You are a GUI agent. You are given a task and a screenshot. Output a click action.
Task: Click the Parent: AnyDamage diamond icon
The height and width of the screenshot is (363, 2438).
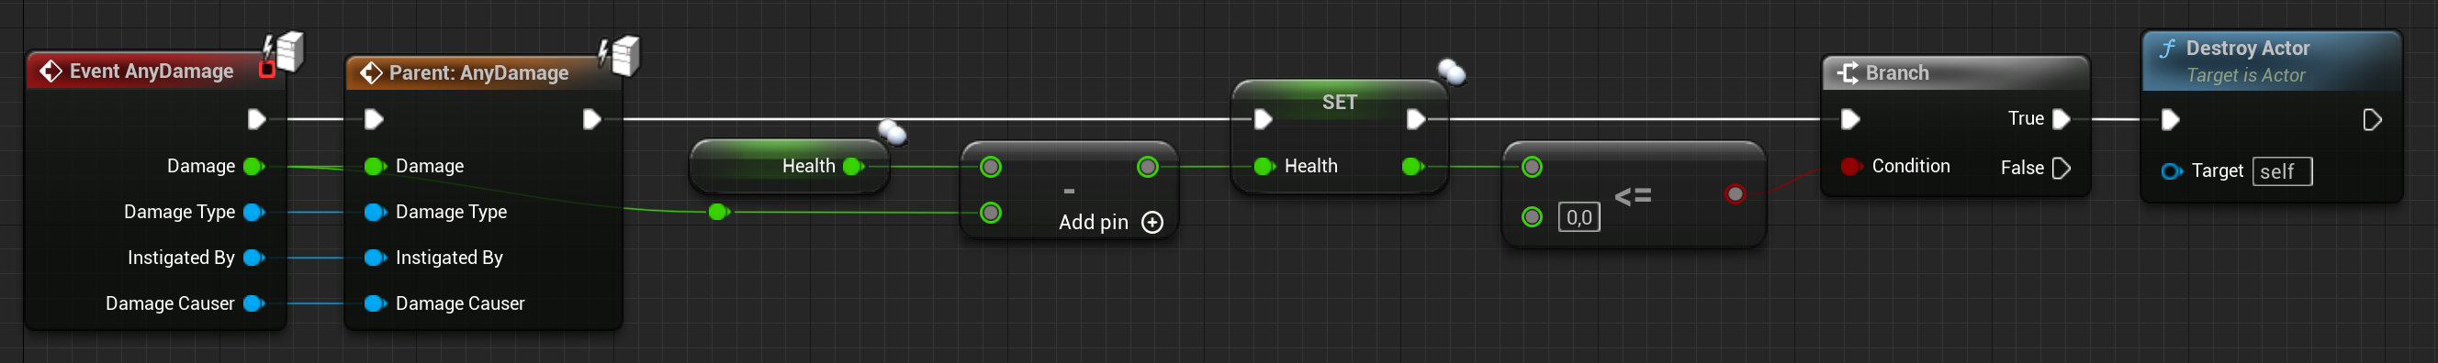(x=371, y=72)
